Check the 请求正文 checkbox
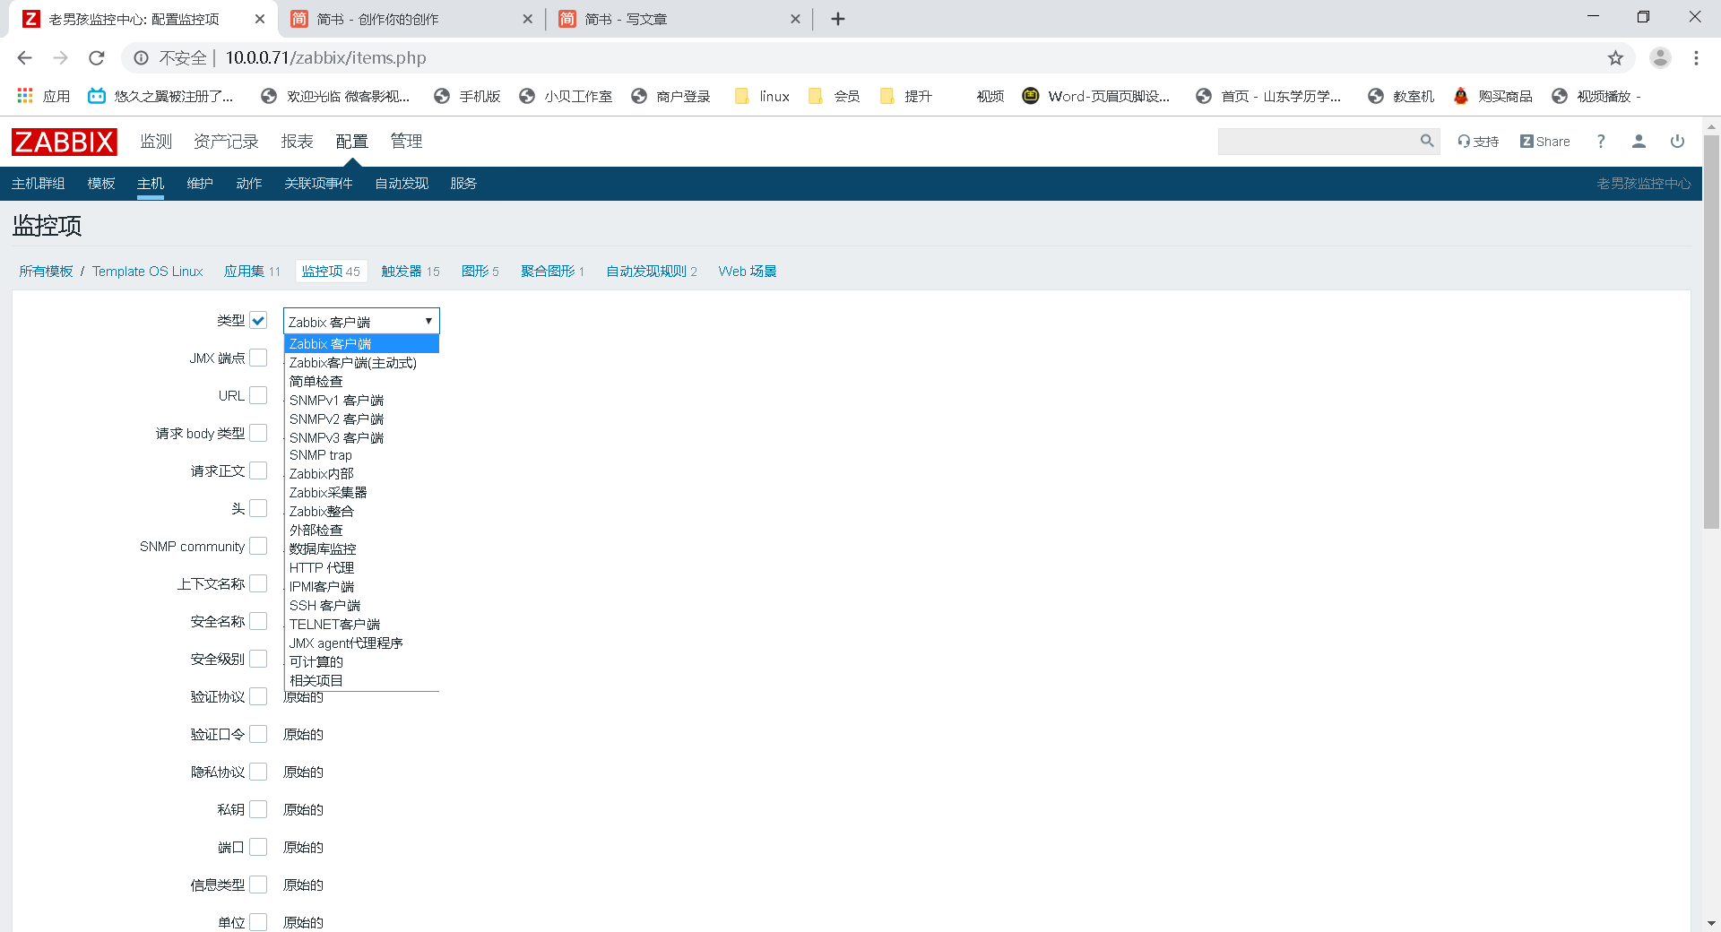 tap(258, 470)
